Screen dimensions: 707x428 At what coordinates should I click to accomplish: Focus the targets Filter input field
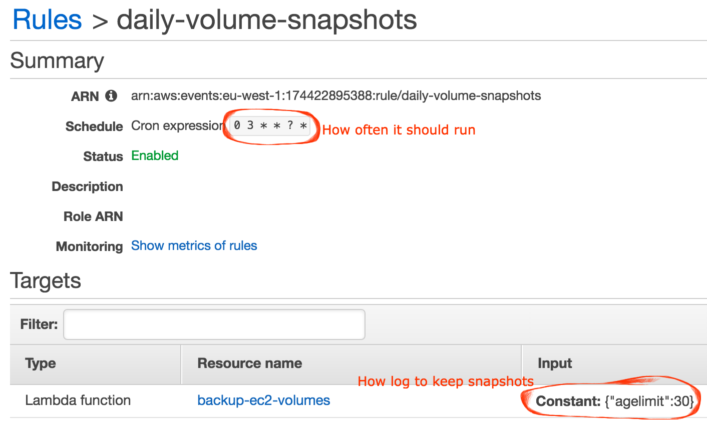click(214, 324)
